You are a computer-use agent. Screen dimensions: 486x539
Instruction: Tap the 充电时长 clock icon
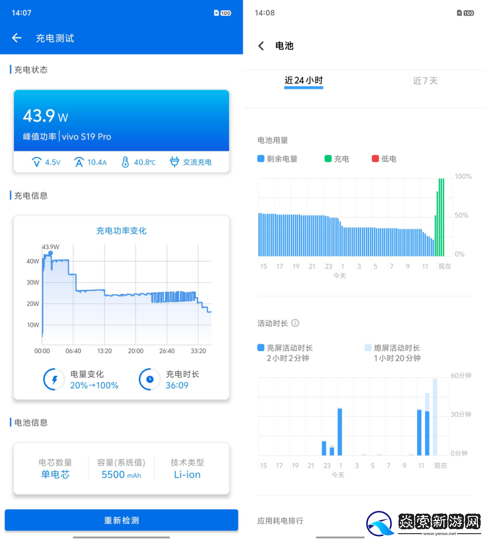(150, 380)
